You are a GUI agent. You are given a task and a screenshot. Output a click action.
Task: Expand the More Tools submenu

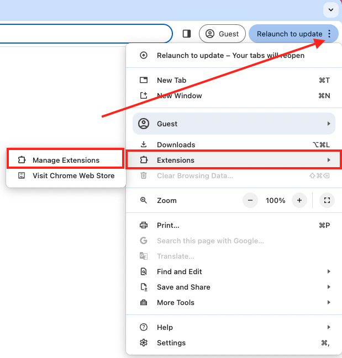[329, 302]
